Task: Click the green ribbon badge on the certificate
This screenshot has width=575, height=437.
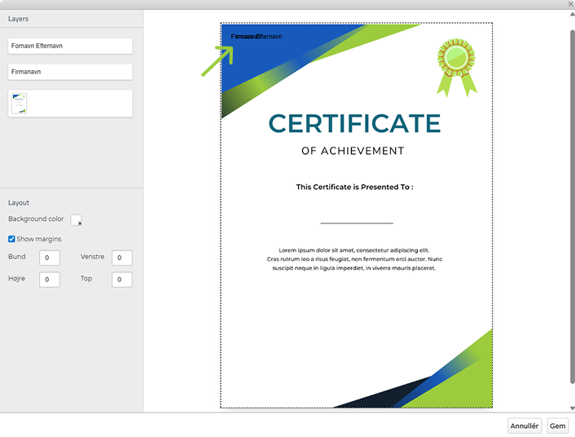Action: (x=457, y=68)
